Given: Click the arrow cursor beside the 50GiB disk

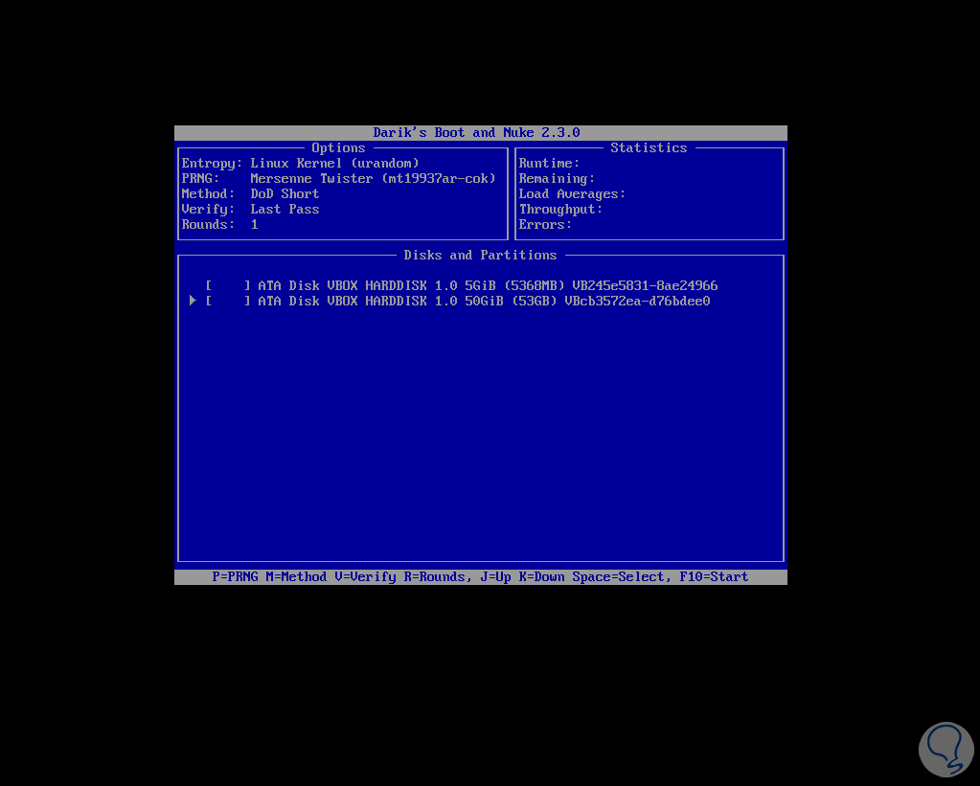Looking at the screenshot, I should coord(193,301).
